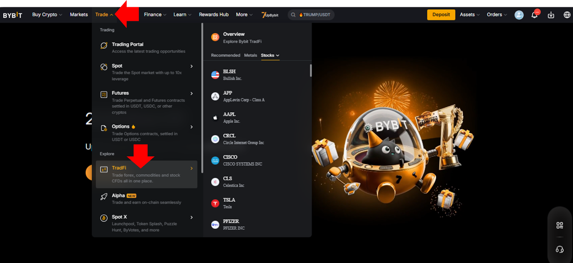Click the Trading Portal icon

coord(104,45)
